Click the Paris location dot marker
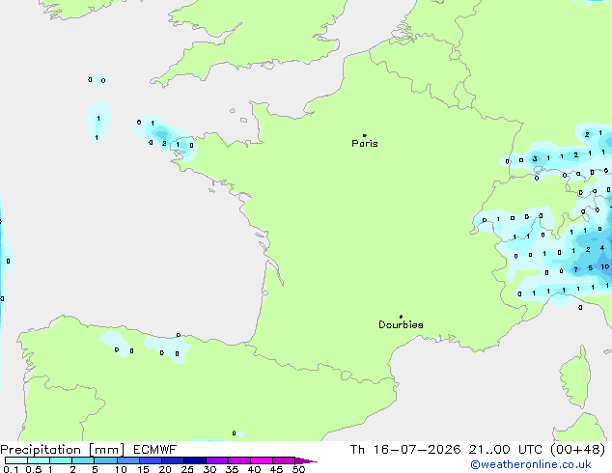The height and width of the screenshot is (473, 612). (365, 135)
